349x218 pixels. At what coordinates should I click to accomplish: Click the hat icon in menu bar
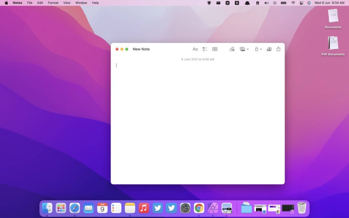coord(247,3)
